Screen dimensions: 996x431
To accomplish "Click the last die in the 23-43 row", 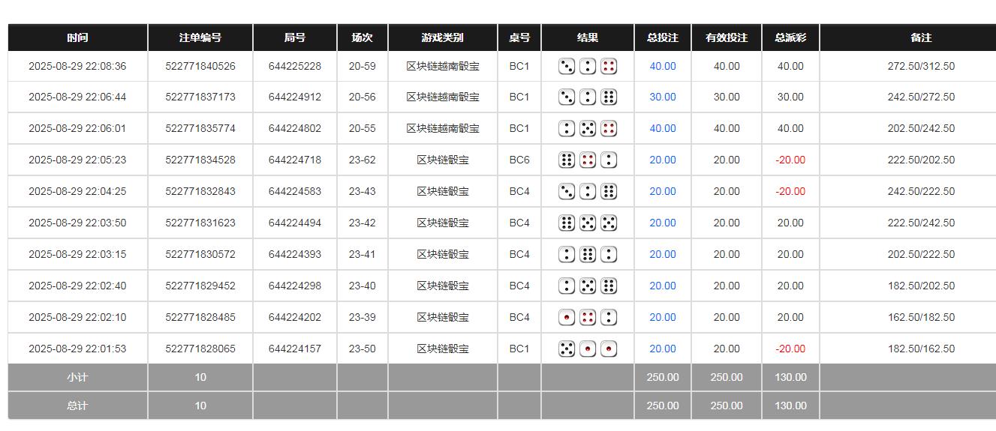I will point(609,192).
